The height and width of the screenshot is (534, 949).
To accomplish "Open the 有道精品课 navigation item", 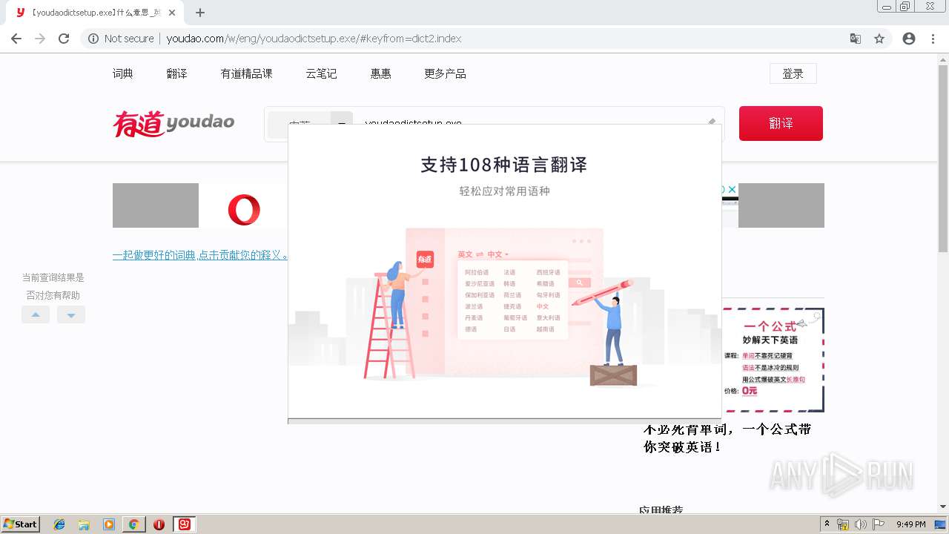I will 247,73.
